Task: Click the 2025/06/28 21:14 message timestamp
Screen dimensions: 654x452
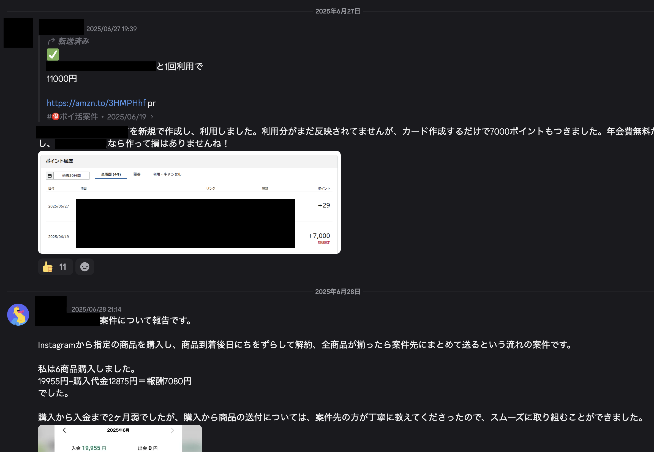Action: point(96,309)
